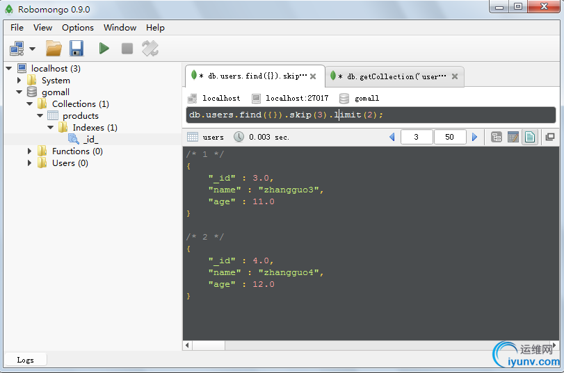Click the batch size field showing 50
This screenshot has width=564, height=373.
click(x=450, y=137)
